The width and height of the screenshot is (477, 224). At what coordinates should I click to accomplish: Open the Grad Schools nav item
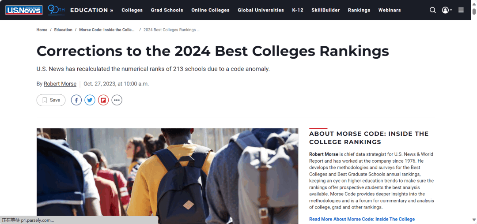(167, 10)
